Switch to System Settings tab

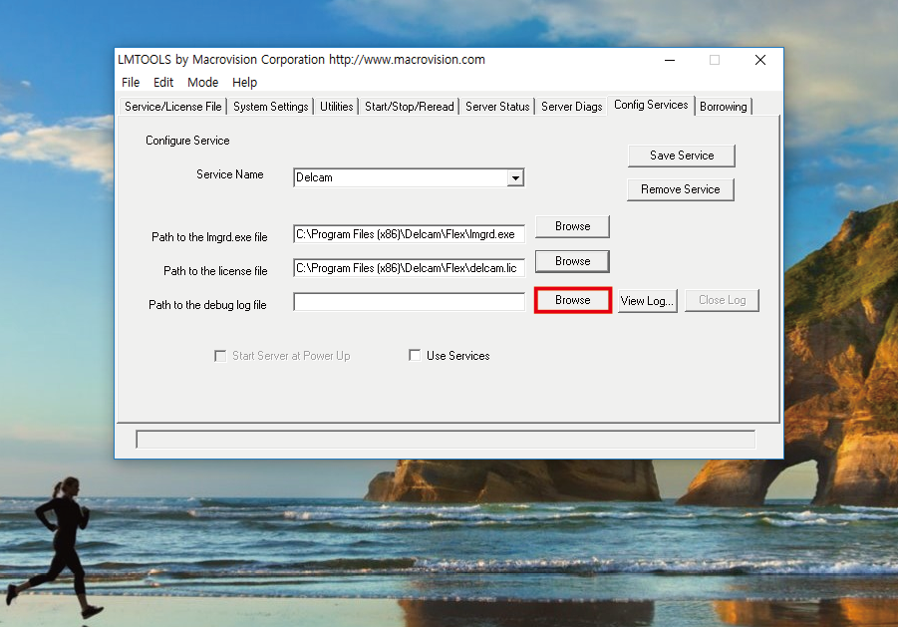[271, 107]
